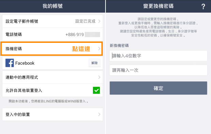Confirm with the 確定 button

(x=158, y=88)
